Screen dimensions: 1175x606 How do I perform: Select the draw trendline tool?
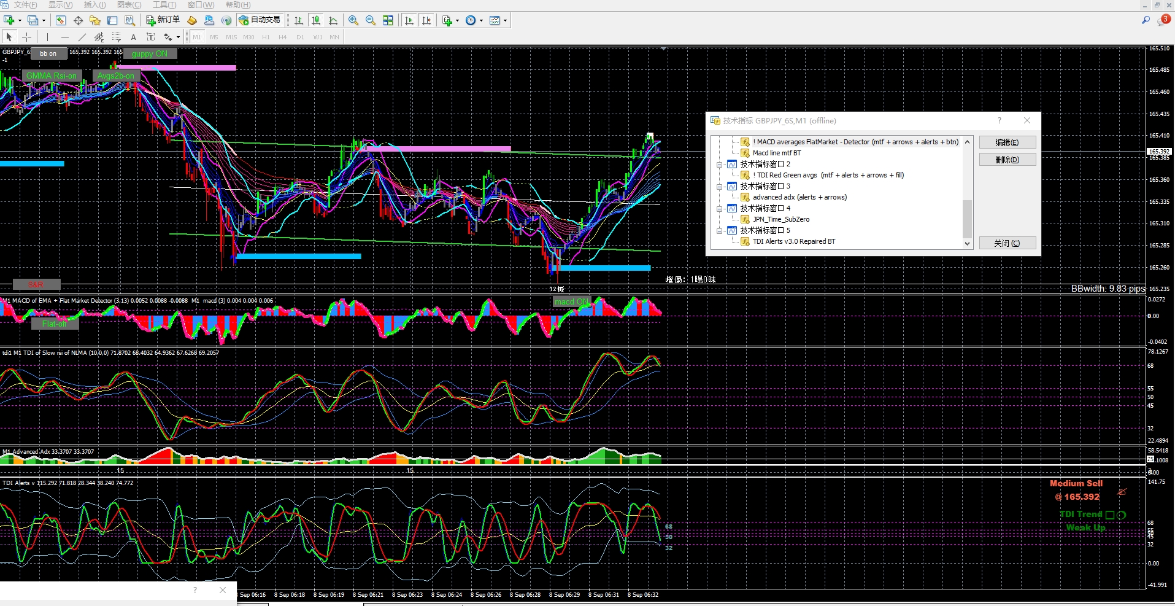click(x=82, y=37)
